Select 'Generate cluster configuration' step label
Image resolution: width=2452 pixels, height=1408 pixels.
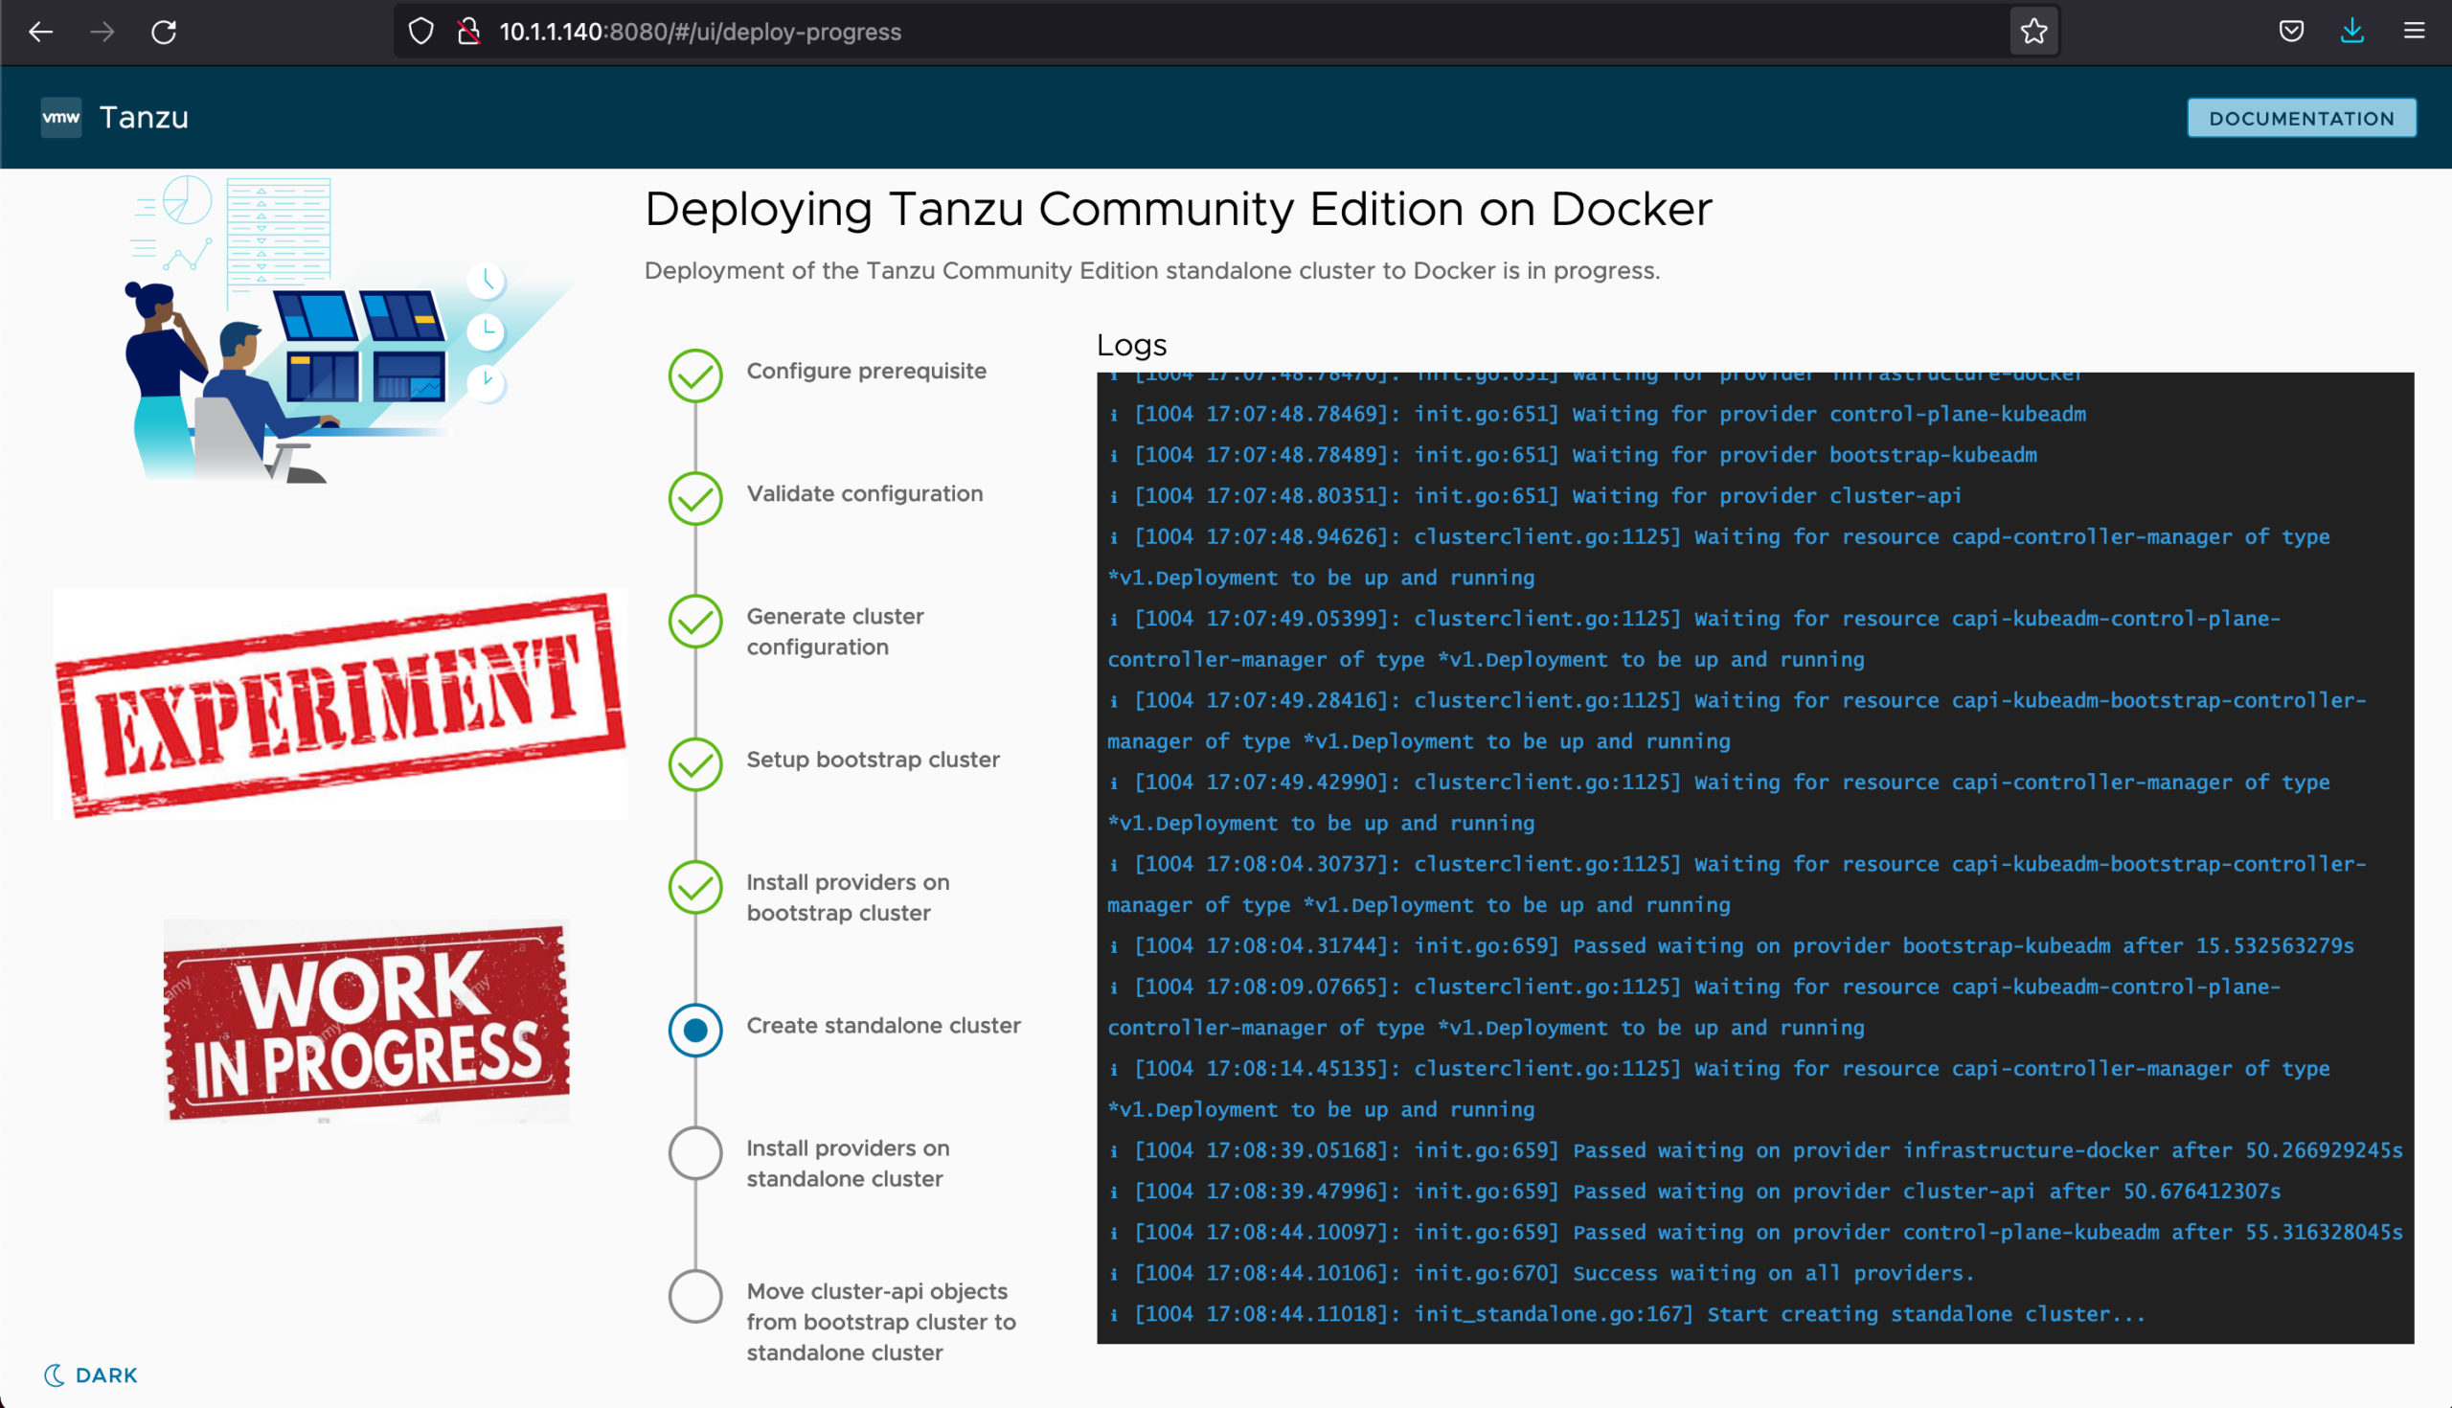click(835, 631)
